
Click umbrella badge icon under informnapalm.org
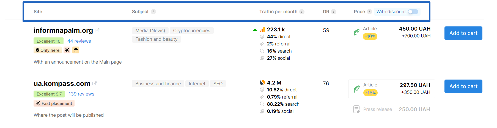(x=76, y=50)
